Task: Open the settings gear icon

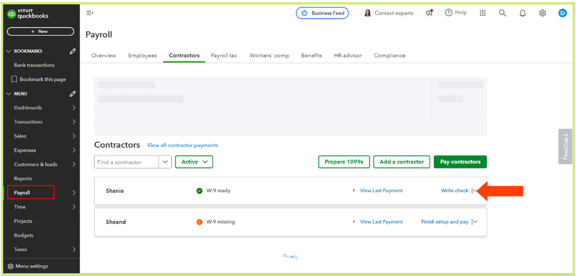Action: click(x=543, y=13)
